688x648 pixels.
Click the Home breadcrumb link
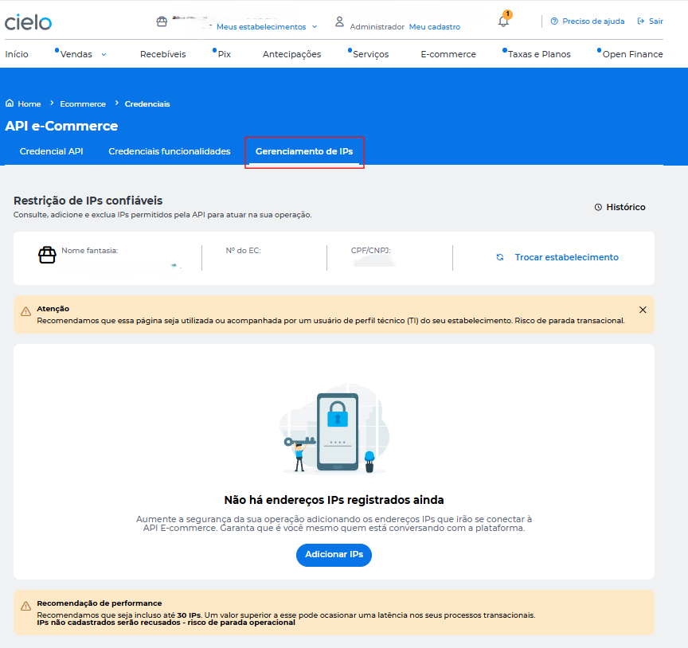[x=29, y=104]
